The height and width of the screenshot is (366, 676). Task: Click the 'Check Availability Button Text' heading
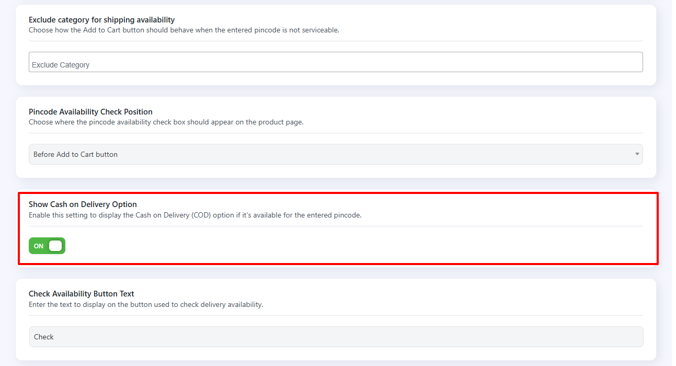(82, 294)
